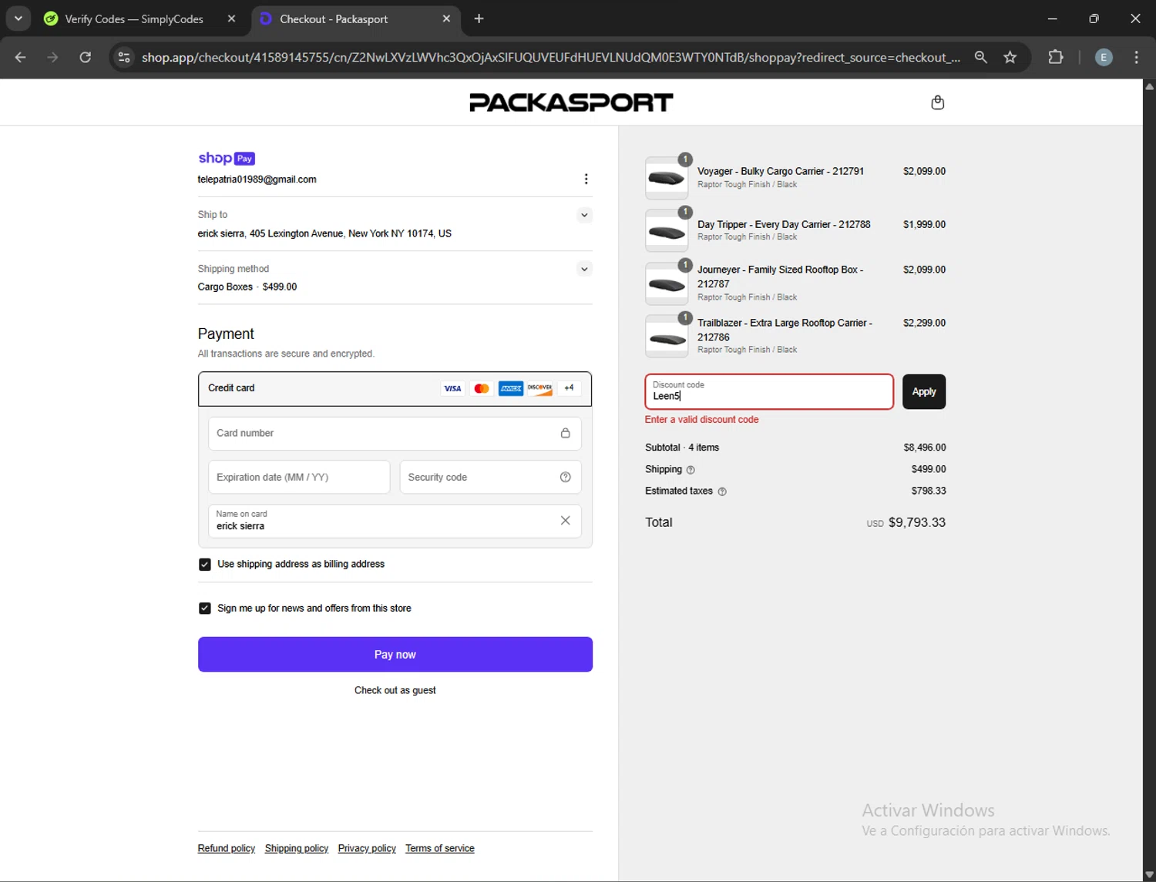Click 'Cargo Boxes · $499.00' shipping text
Viewport: 1156px width, 882px height.
coord(247,287)
